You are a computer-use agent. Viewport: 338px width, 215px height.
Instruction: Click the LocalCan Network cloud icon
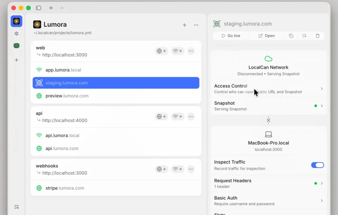click(268, 59)
